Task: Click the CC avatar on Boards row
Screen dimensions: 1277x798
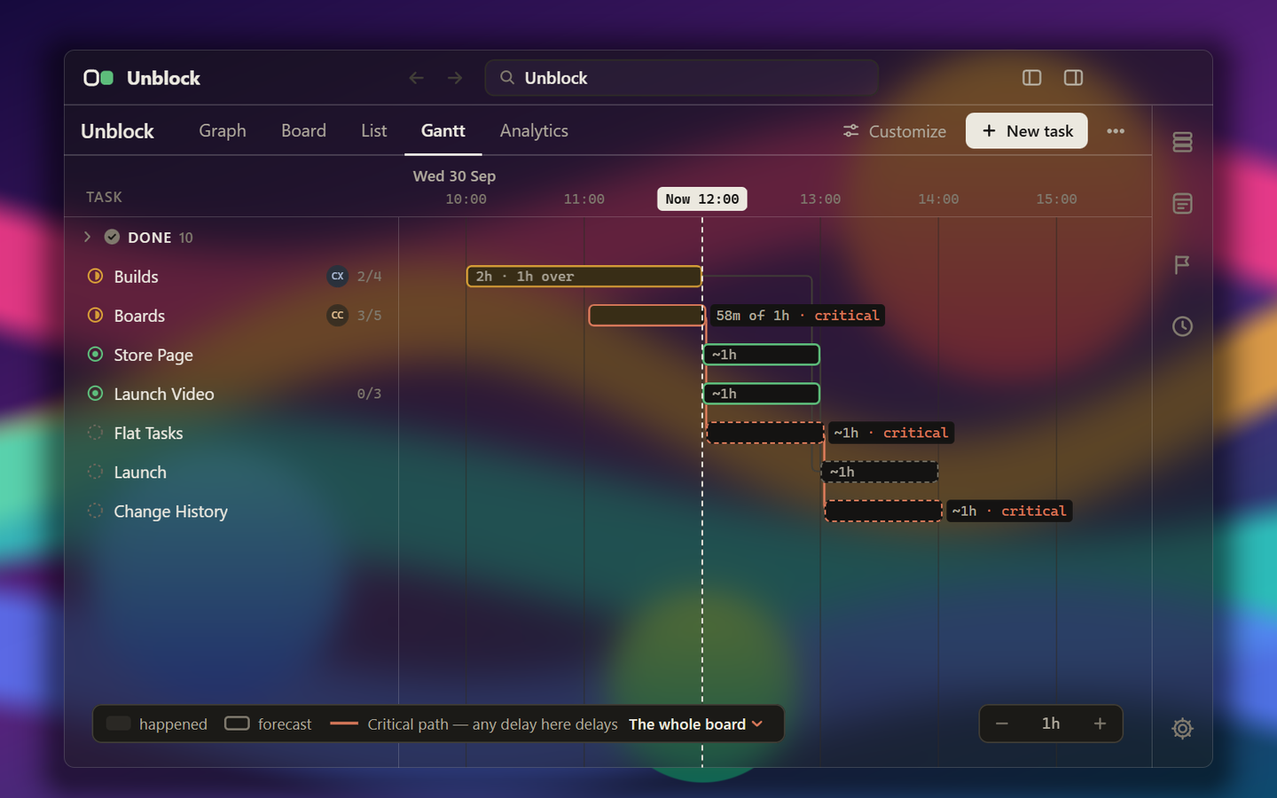Action: click(x=337, y=315)
